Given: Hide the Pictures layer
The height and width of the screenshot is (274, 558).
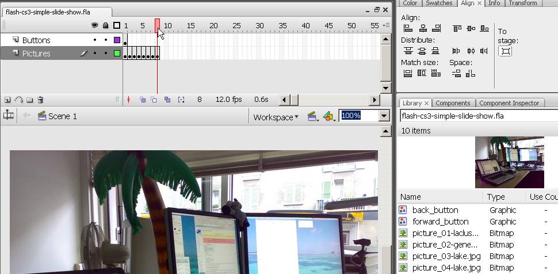Looking at the screenshot, I should [95, 53].
